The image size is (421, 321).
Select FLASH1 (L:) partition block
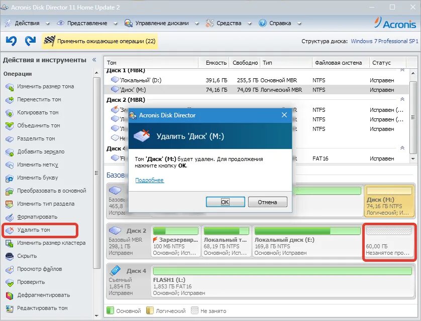(x=282, y=281)
